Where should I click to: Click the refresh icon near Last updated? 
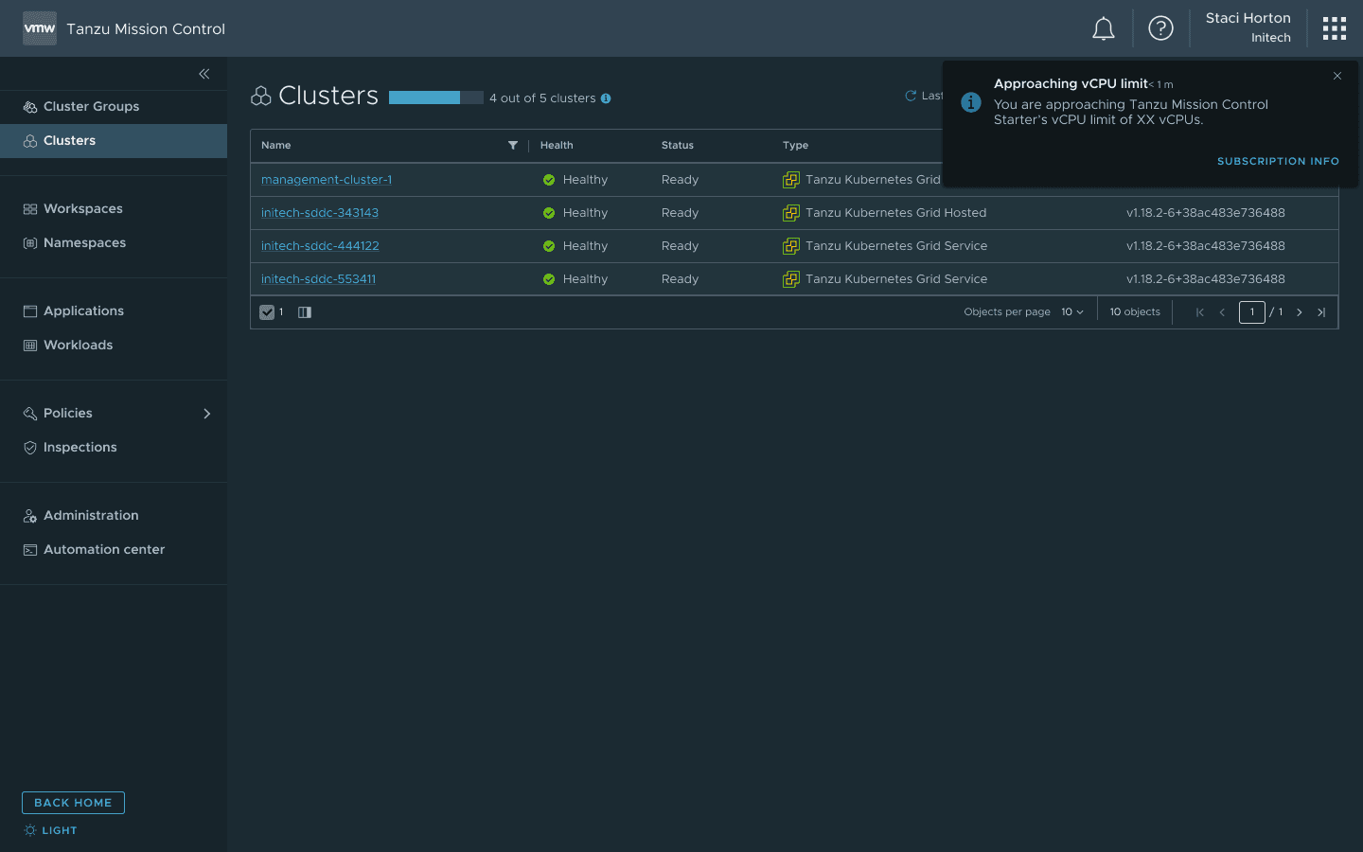pos(911,96)
